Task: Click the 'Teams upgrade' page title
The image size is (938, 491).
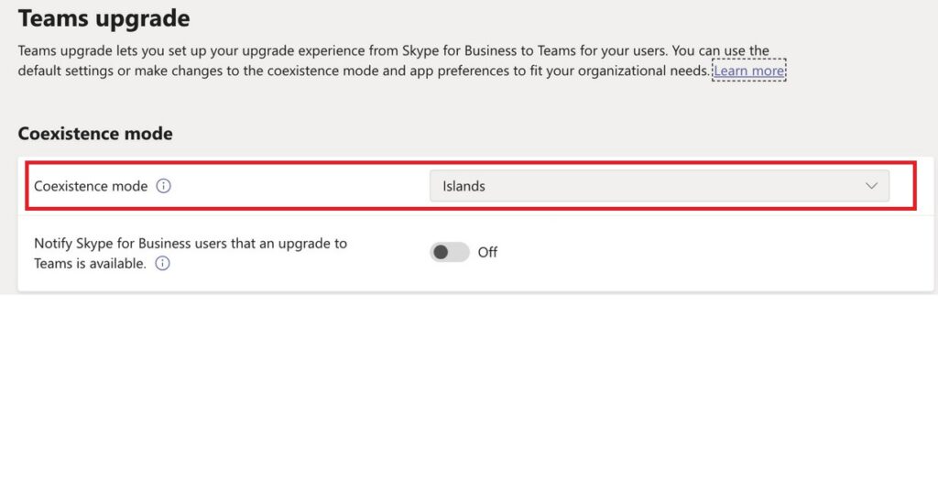Action: point(104,17)
